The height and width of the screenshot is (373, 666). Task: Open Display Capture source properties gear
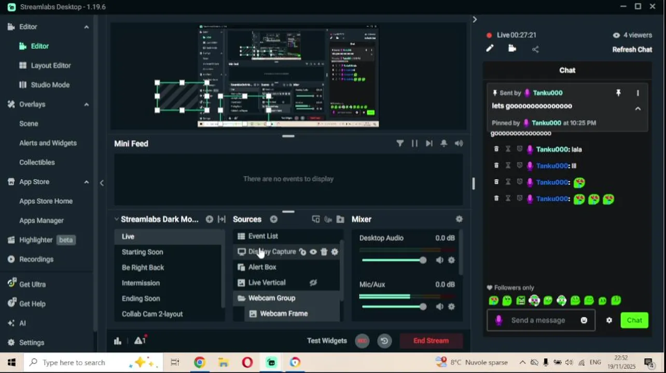coord(335,252)
